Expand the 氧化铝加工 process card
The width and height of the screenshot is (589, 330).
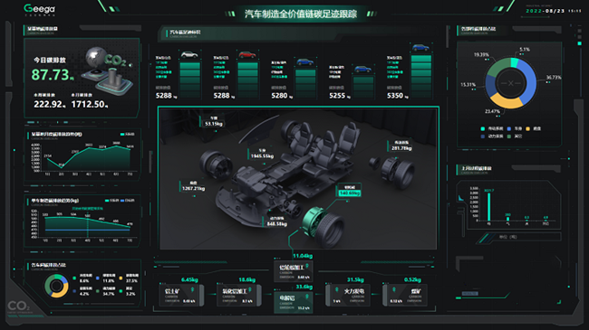coord(239,296)
